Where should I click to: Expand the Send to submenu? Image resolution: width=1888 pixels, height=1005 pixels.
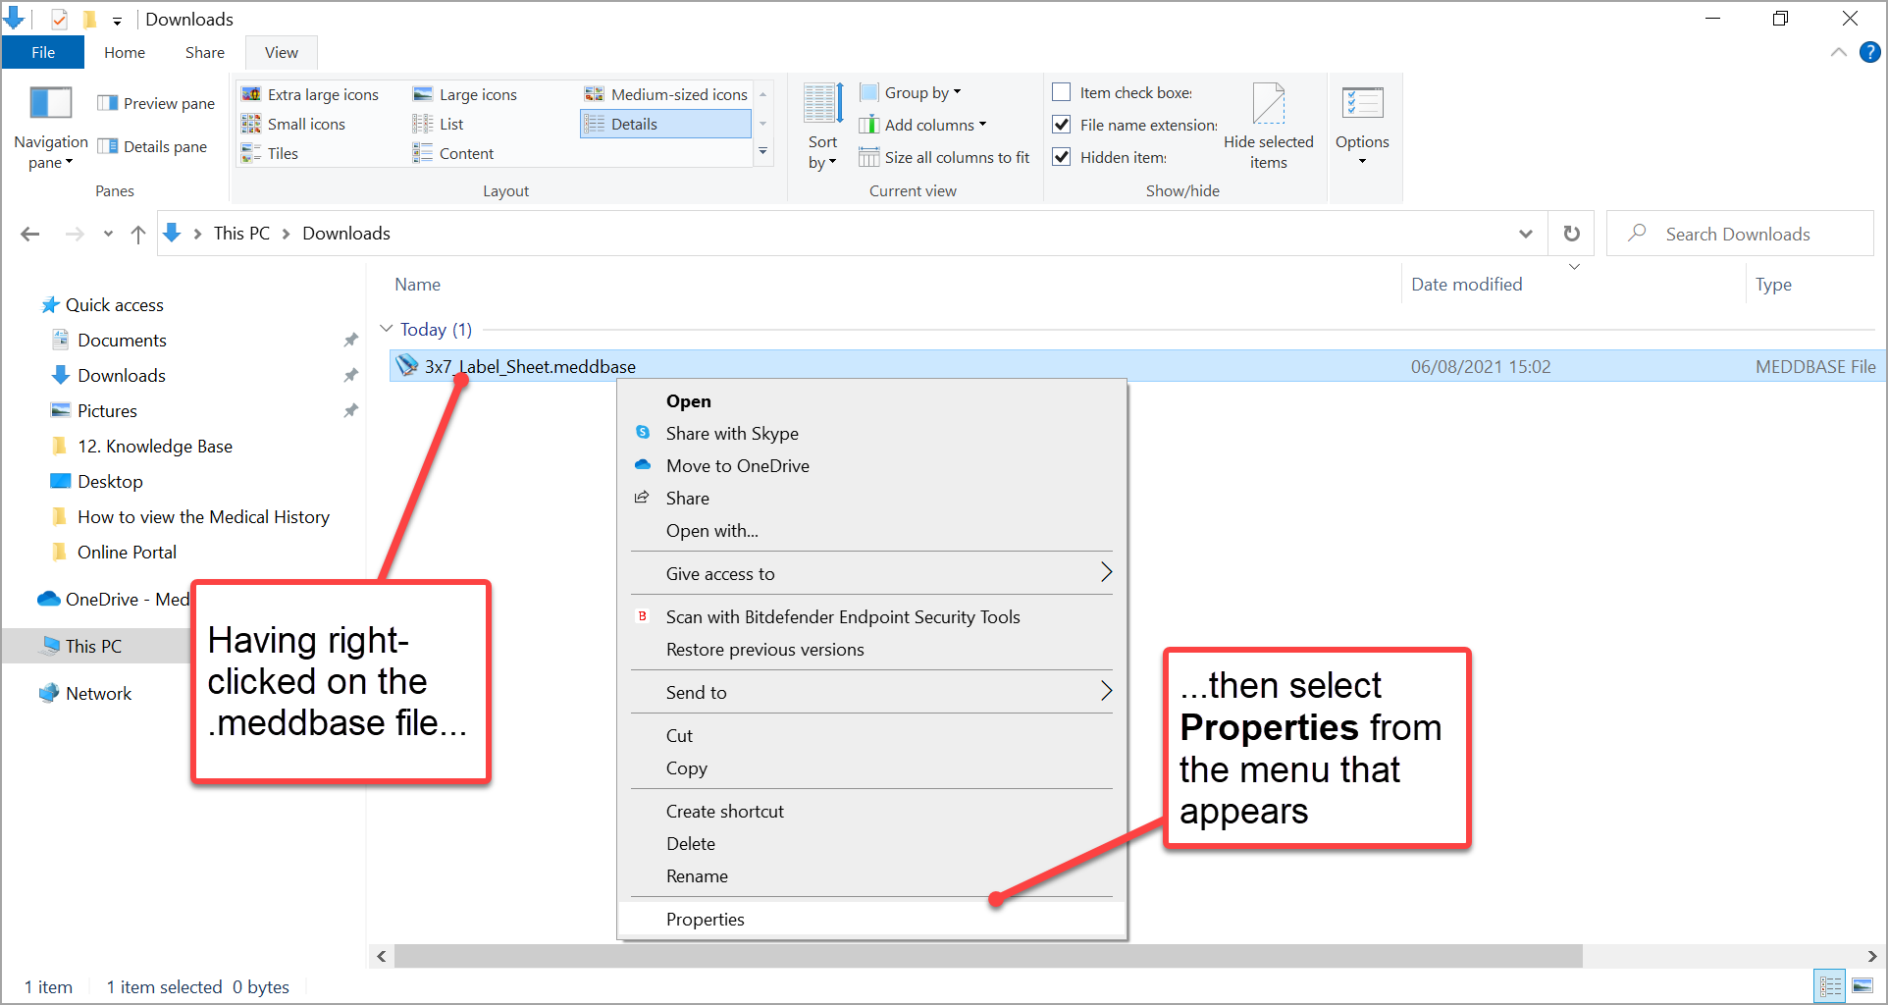[871, 692]
